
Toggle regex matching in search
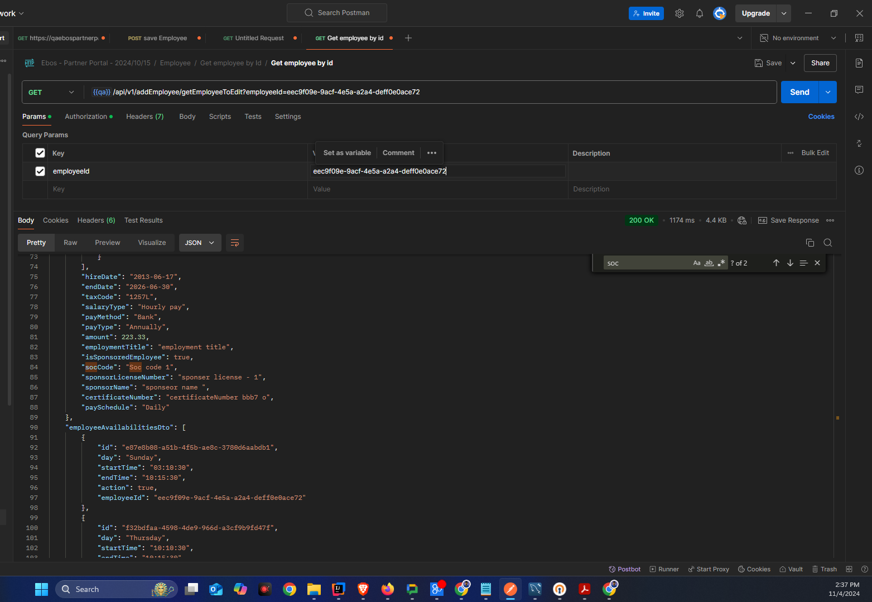pyautogui.click(x=721, y=263)
